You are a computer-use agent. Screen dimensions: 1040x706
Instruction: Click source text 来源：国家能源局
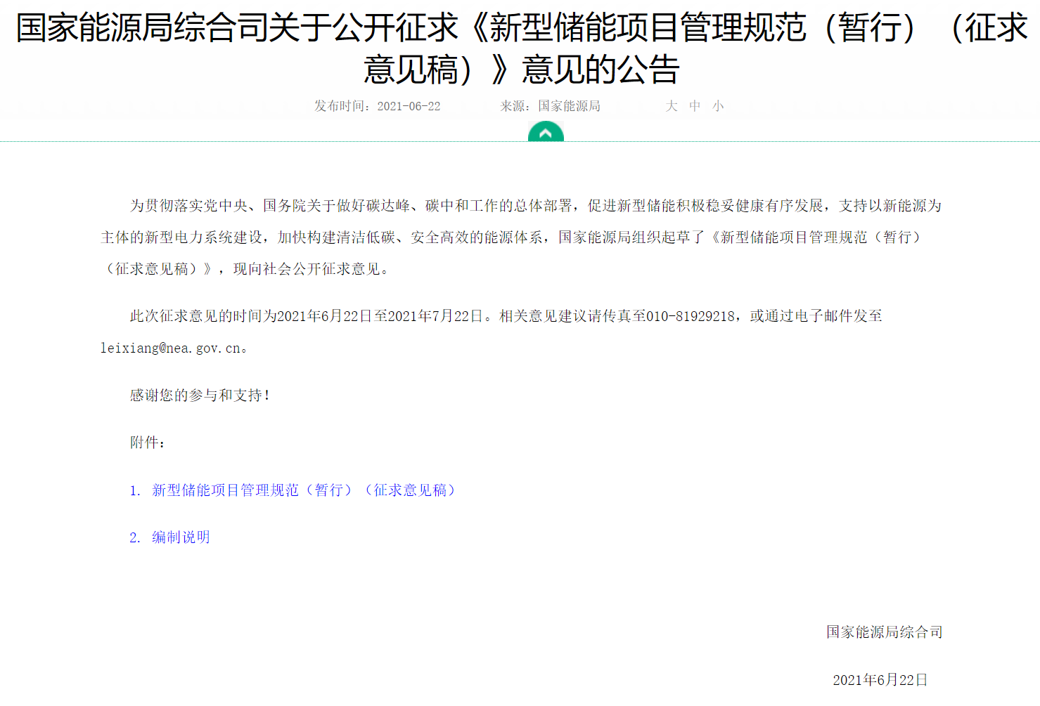pyautogui.click(x=551, y=106)
